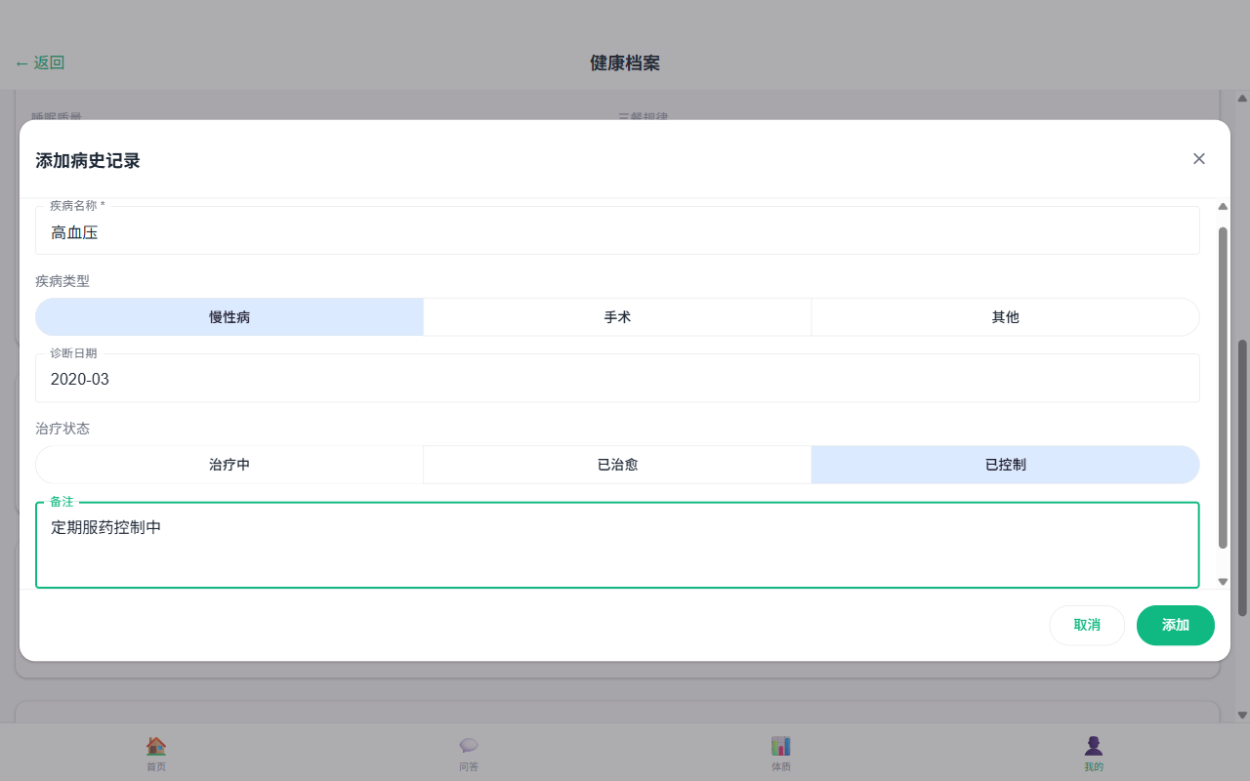The image size is (1250, 781).
Task: Click the page scrollbar down arrow
Action: click(1242, 715)
